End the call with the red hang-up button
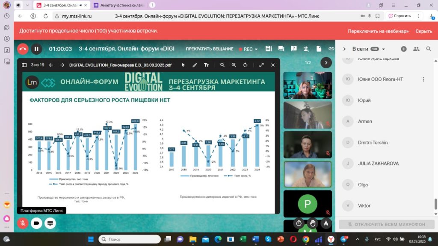 23,49
